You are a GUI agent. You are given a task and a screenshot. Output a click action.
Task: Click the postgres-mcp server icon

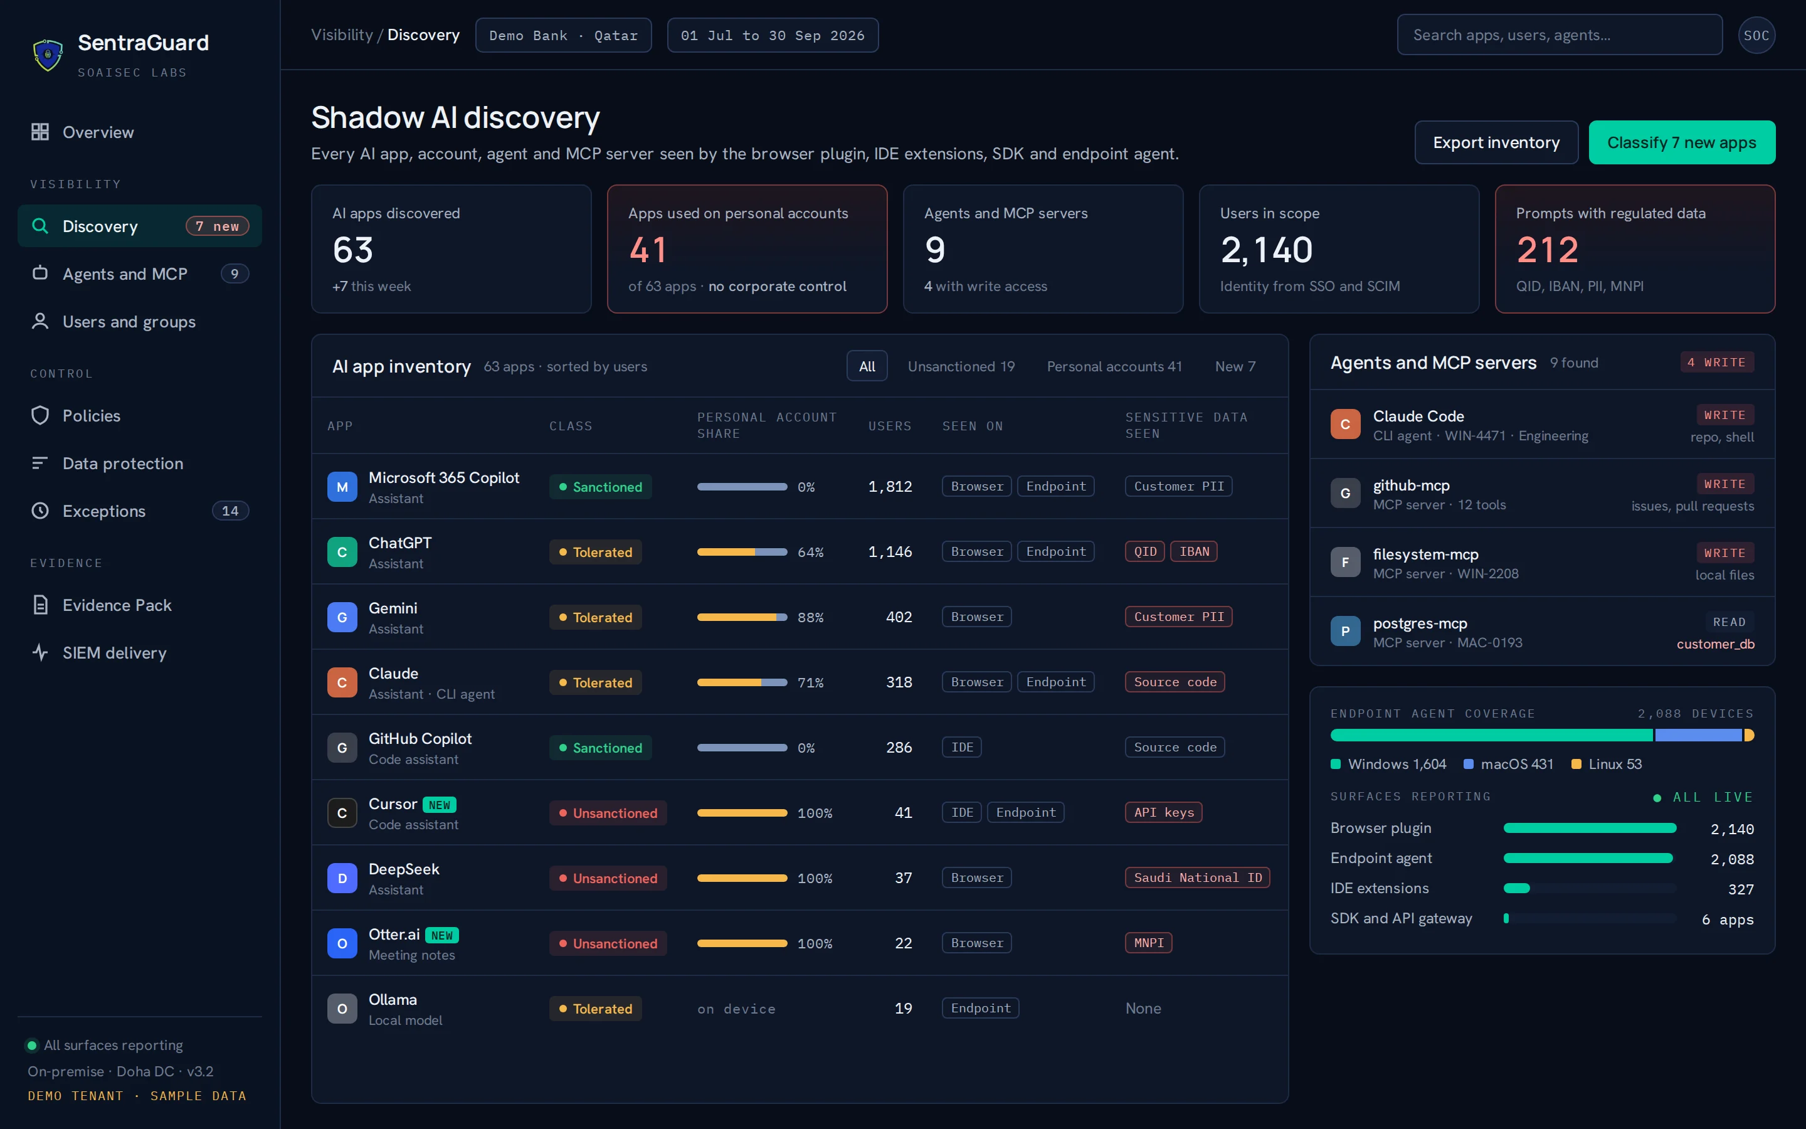point(1345,631)
